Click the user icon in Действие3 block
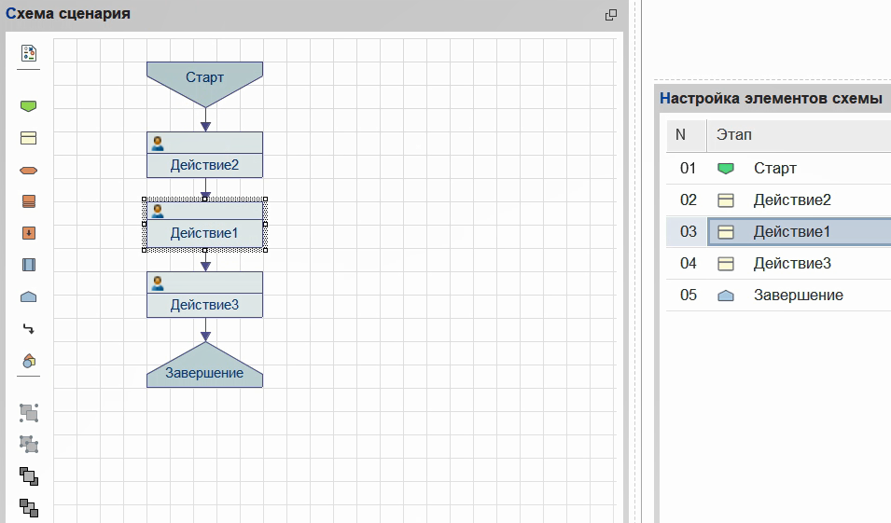Image resolution: width=891 pixels, height=523 pixels. pyautogui.click(x=158, y=282)
